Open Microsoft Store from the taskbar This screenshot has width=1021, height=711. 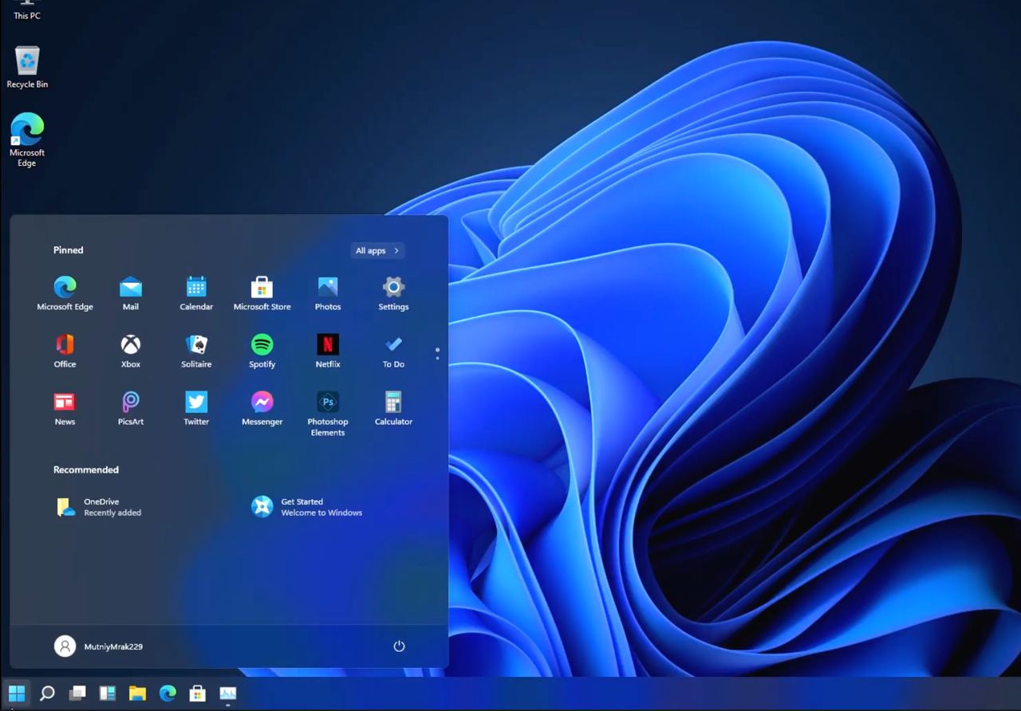pos(198,693)
